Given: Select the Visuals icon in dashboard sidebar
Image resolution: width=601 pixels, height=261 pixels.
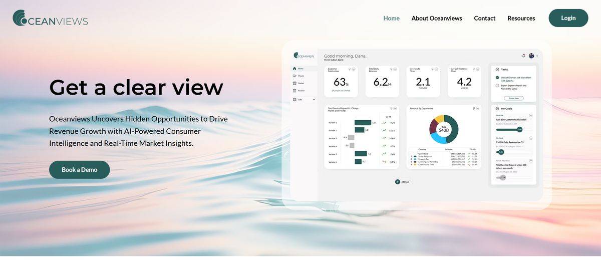Looking at the screenshot, I should click(294, 76).
